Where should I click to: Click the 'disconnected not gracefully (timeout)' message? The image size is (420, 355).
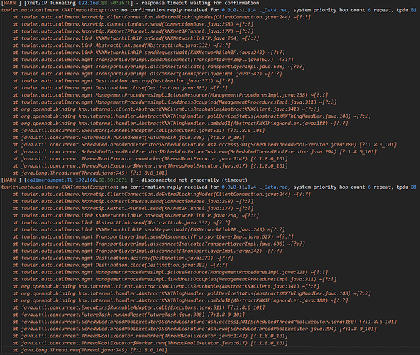[194, 180]
